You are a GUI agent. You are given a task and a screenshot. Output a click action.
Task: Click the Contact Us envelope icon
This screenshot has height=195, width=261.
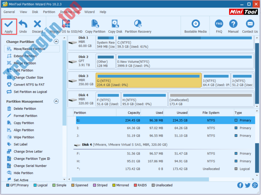click(x=250, y=24)
